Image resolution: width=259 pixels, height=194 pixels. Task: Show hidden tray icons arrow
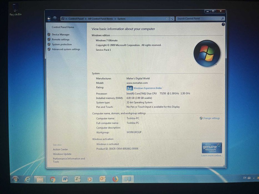tap(254, 178)
